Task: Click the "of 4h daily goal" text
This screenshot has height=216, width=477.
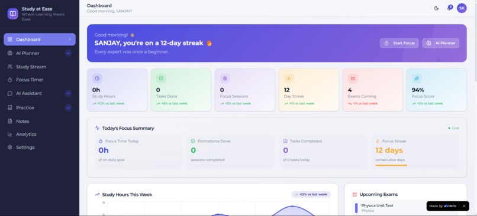Action: (x=111, y=160)
